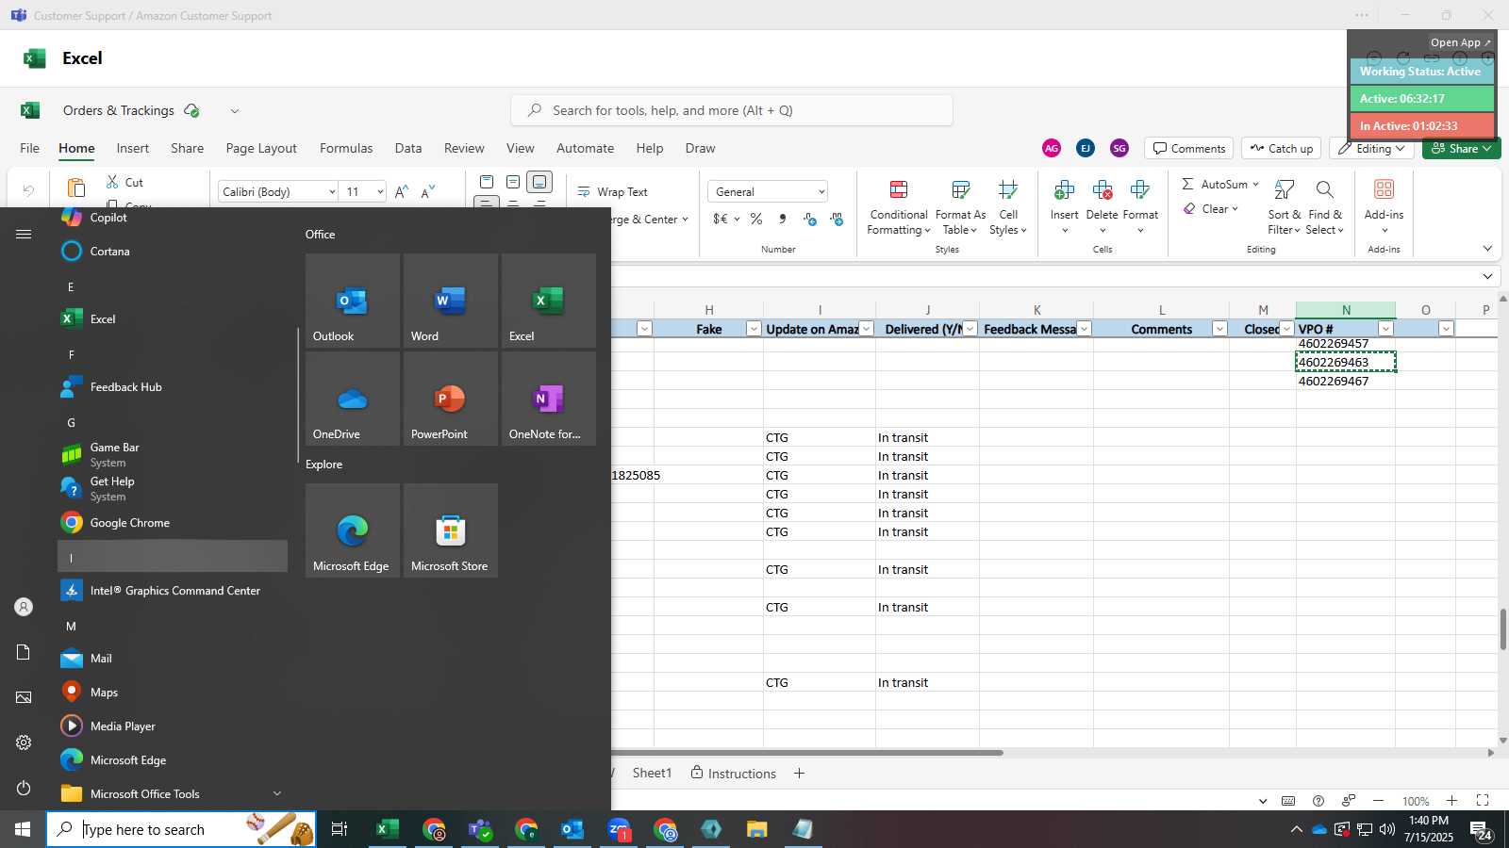
Task: Open the Microsoft Edge tile under Explore
Action: (x=353, y=530)
